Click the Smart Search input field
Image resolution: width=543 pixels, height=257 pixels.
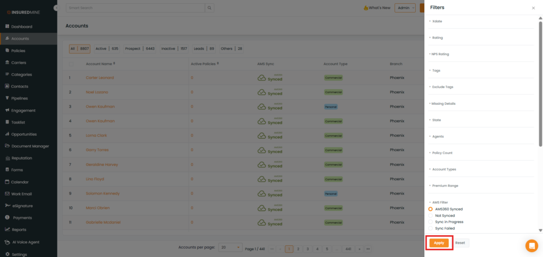(x=135, y=8)
